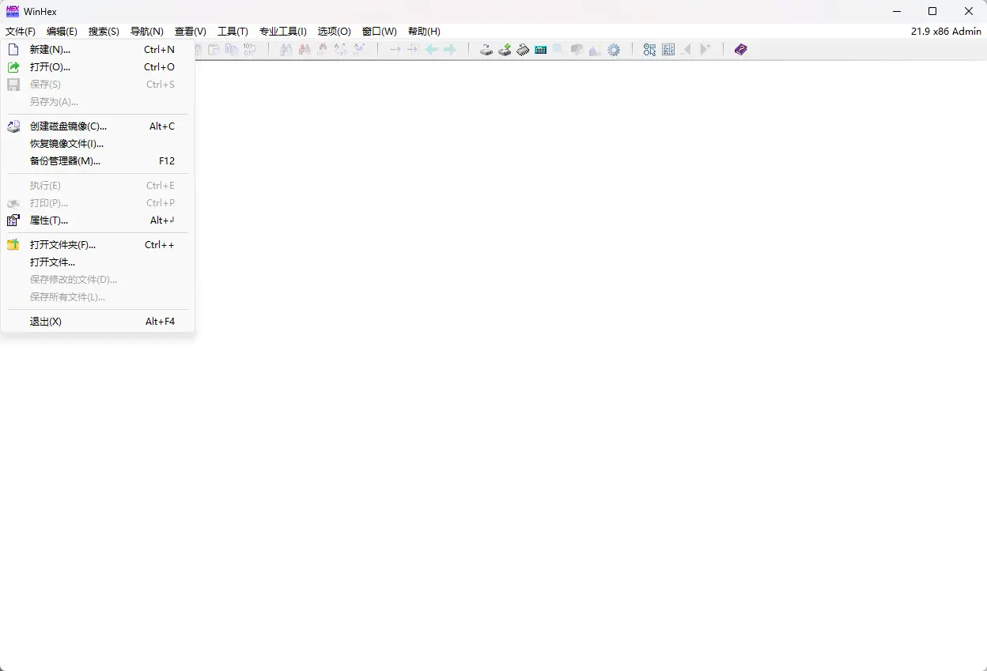Open the 工具(T) menu
987x671 pixels.
click(233, 32)
